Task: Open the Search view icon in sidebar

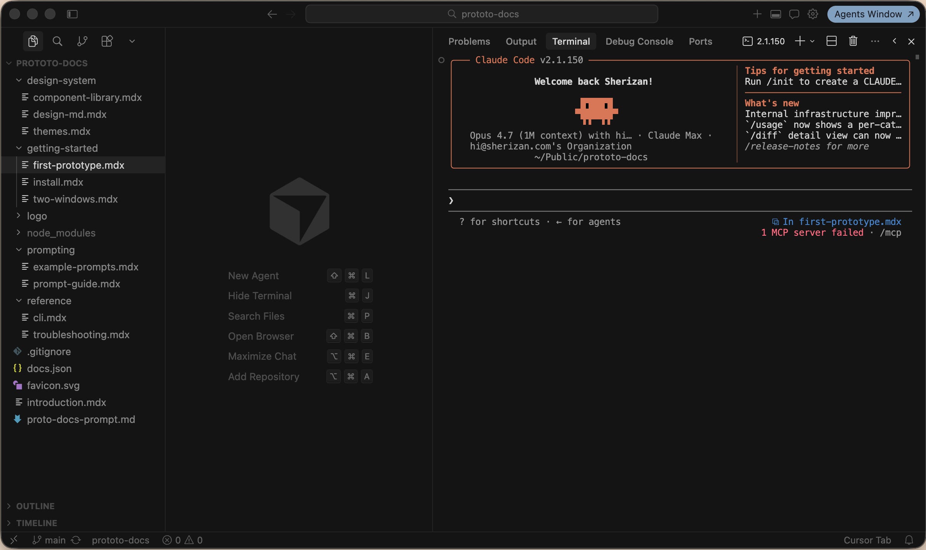Action: pyautogui.click(x=57, y=41)
